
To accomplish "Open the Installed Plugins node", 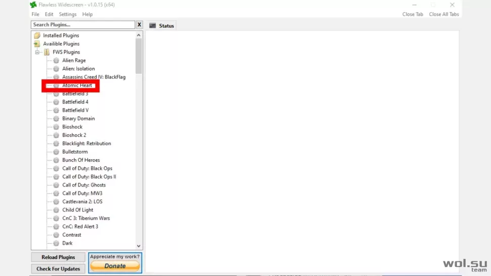I will click(x=61, y=35).
